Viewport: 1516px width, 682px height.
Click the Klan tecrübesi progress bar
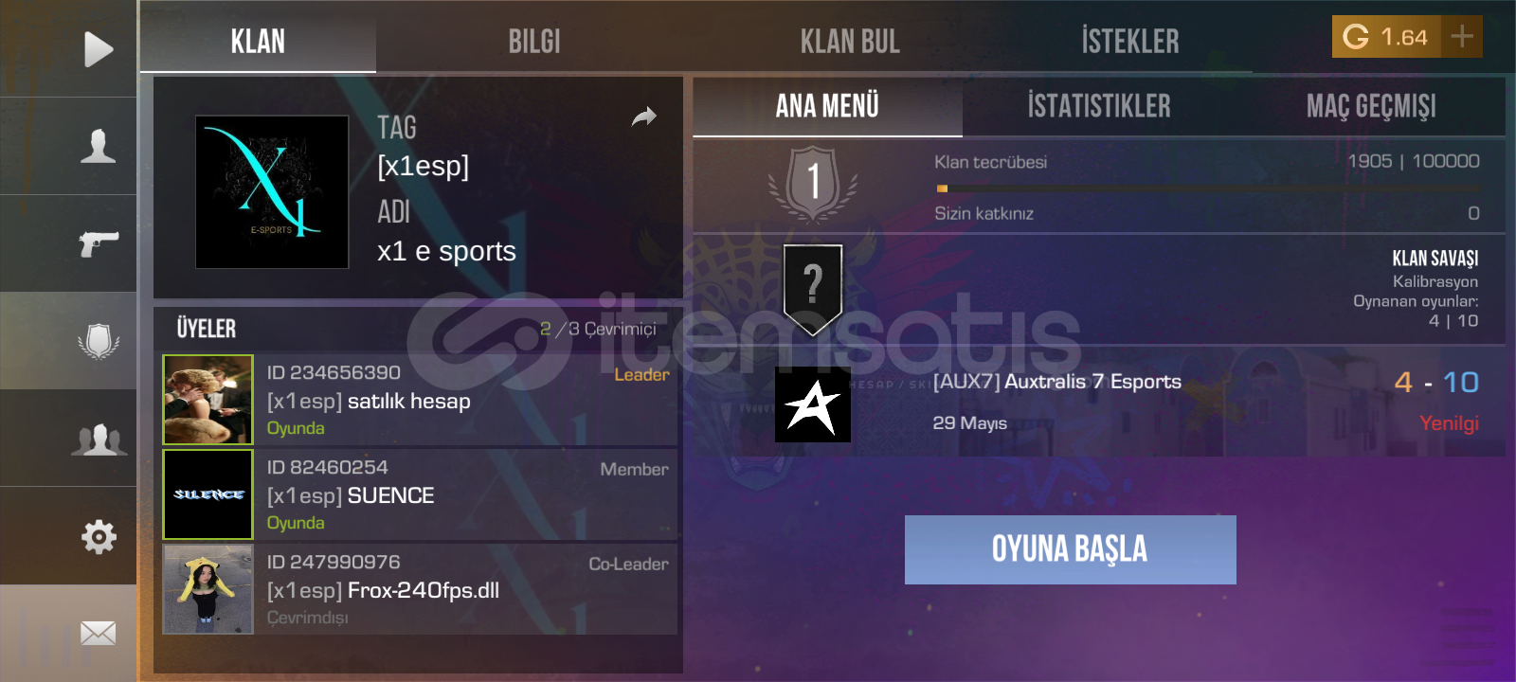(1207, 188)
